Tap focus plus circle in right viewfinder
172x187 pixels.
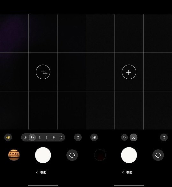[x=129, y=72]
